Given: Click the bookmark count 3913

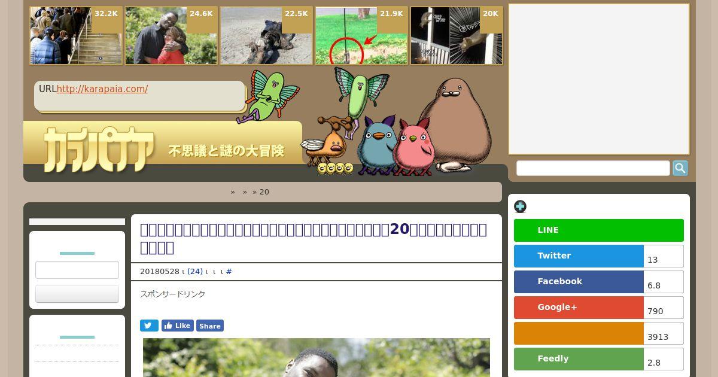Looking at the screenshot, I should [x=664, y=333].
